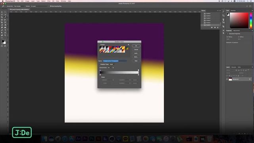The height and width of the screenshot is (143, 254).
Task: Click the Background layer thumbnail
Action: point(230,79)
